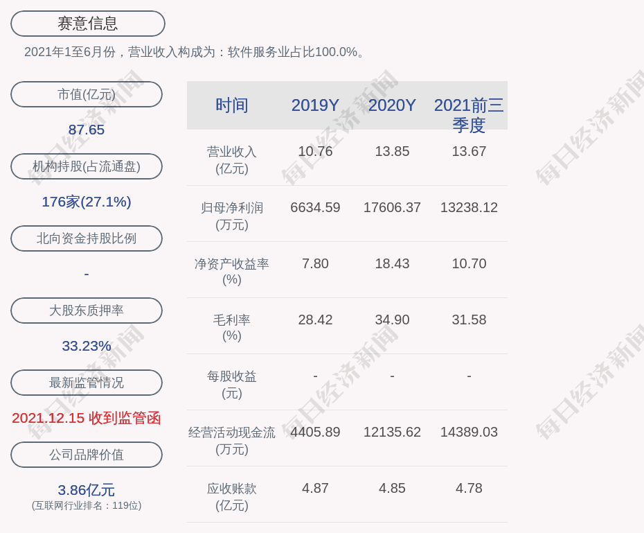This screenshot has width=644, height=533.
Task: Click the 33.23% pledge rate value
Action: (x=87, y=346)
